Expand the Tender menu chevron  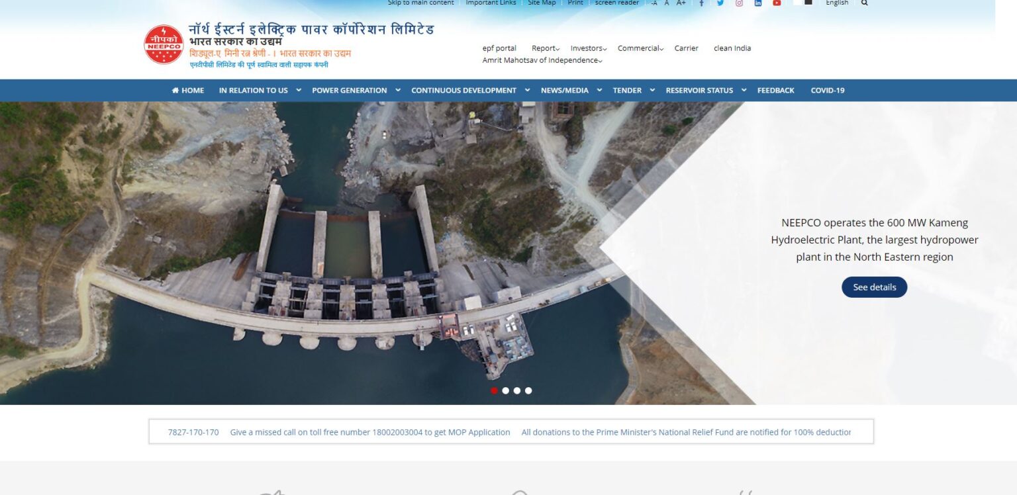click(x=652, y=90)
